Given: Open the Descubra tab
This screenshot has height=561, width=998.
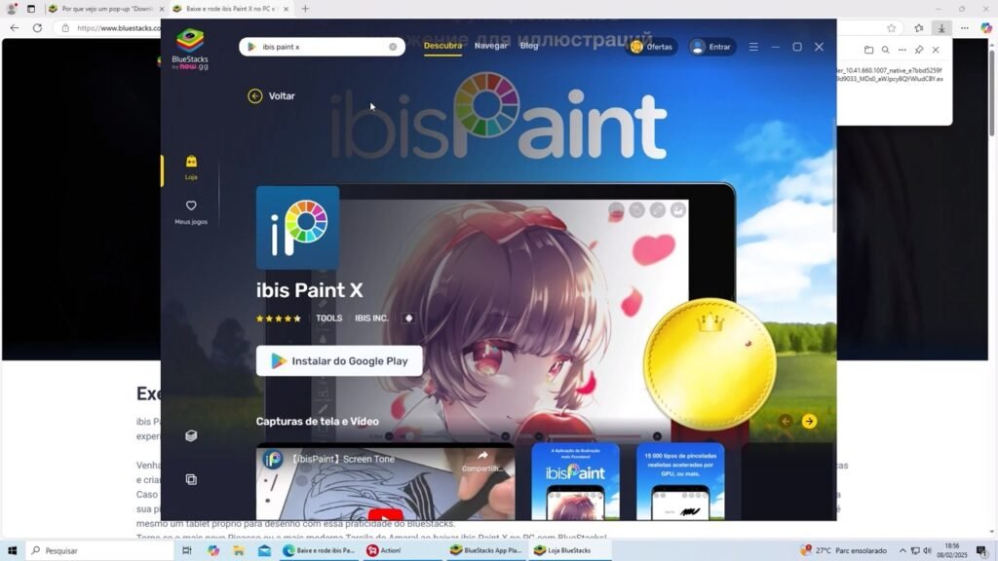Looking at the screenshot, I should point(442,46).
